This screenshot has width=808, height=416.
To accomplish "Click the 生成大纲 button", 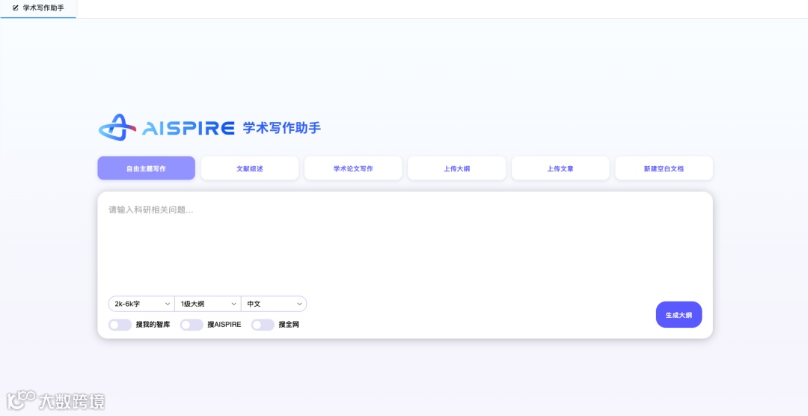I will tap(679, 315).
